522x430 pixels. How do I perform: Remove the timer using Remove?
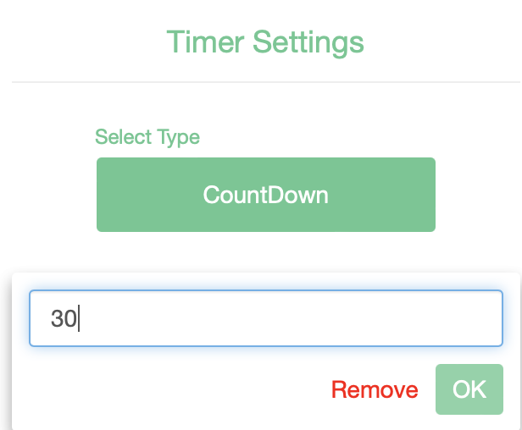pos(374,389)
